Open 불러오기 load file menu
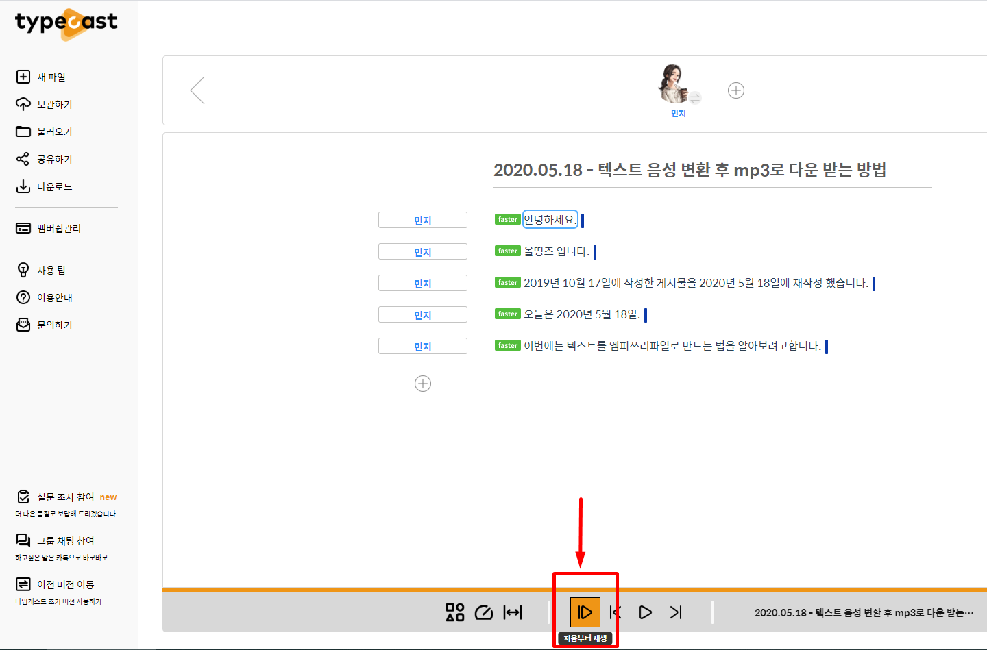 tap(44, 132)
